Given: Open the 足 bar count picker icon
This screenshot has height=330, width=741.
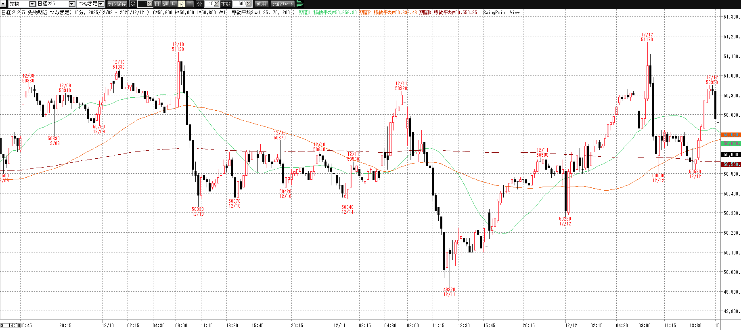Looking at the screenshot, I should coord(149,4).
